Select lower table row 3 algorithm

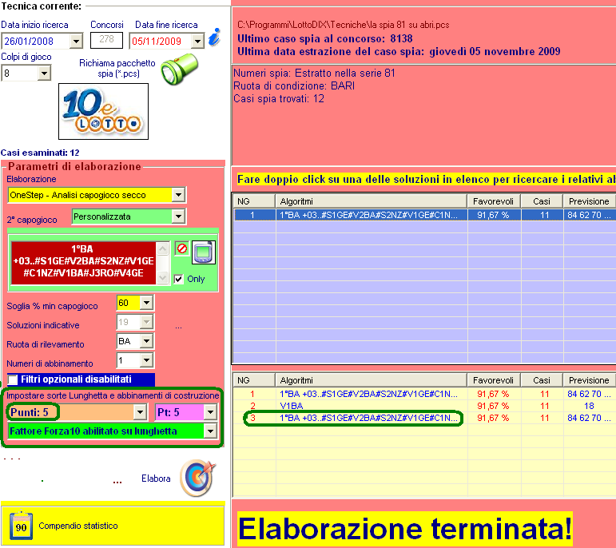click(x=368, y=418)
